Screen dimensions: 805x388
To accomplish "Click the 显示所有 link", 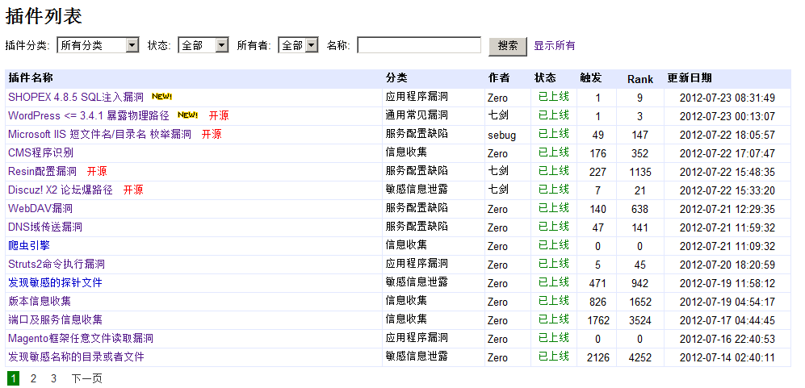I will [555, 46].
